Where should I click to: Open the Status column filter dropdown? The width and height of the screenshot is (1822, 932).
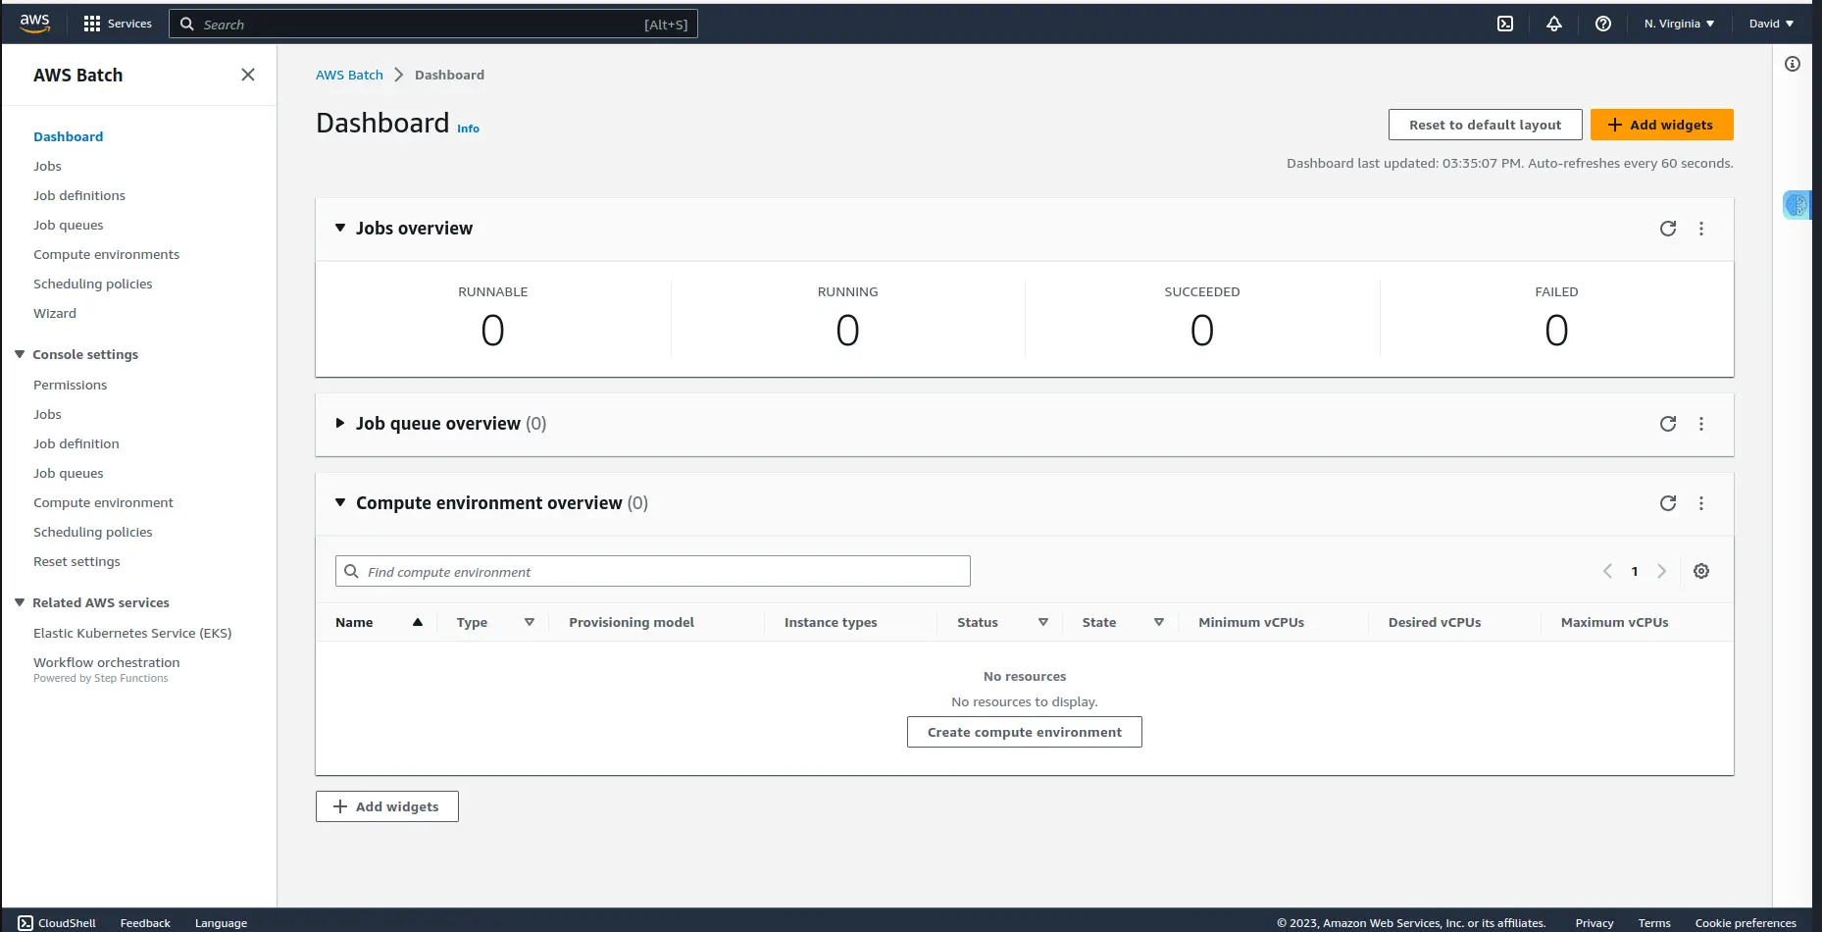1043,622
